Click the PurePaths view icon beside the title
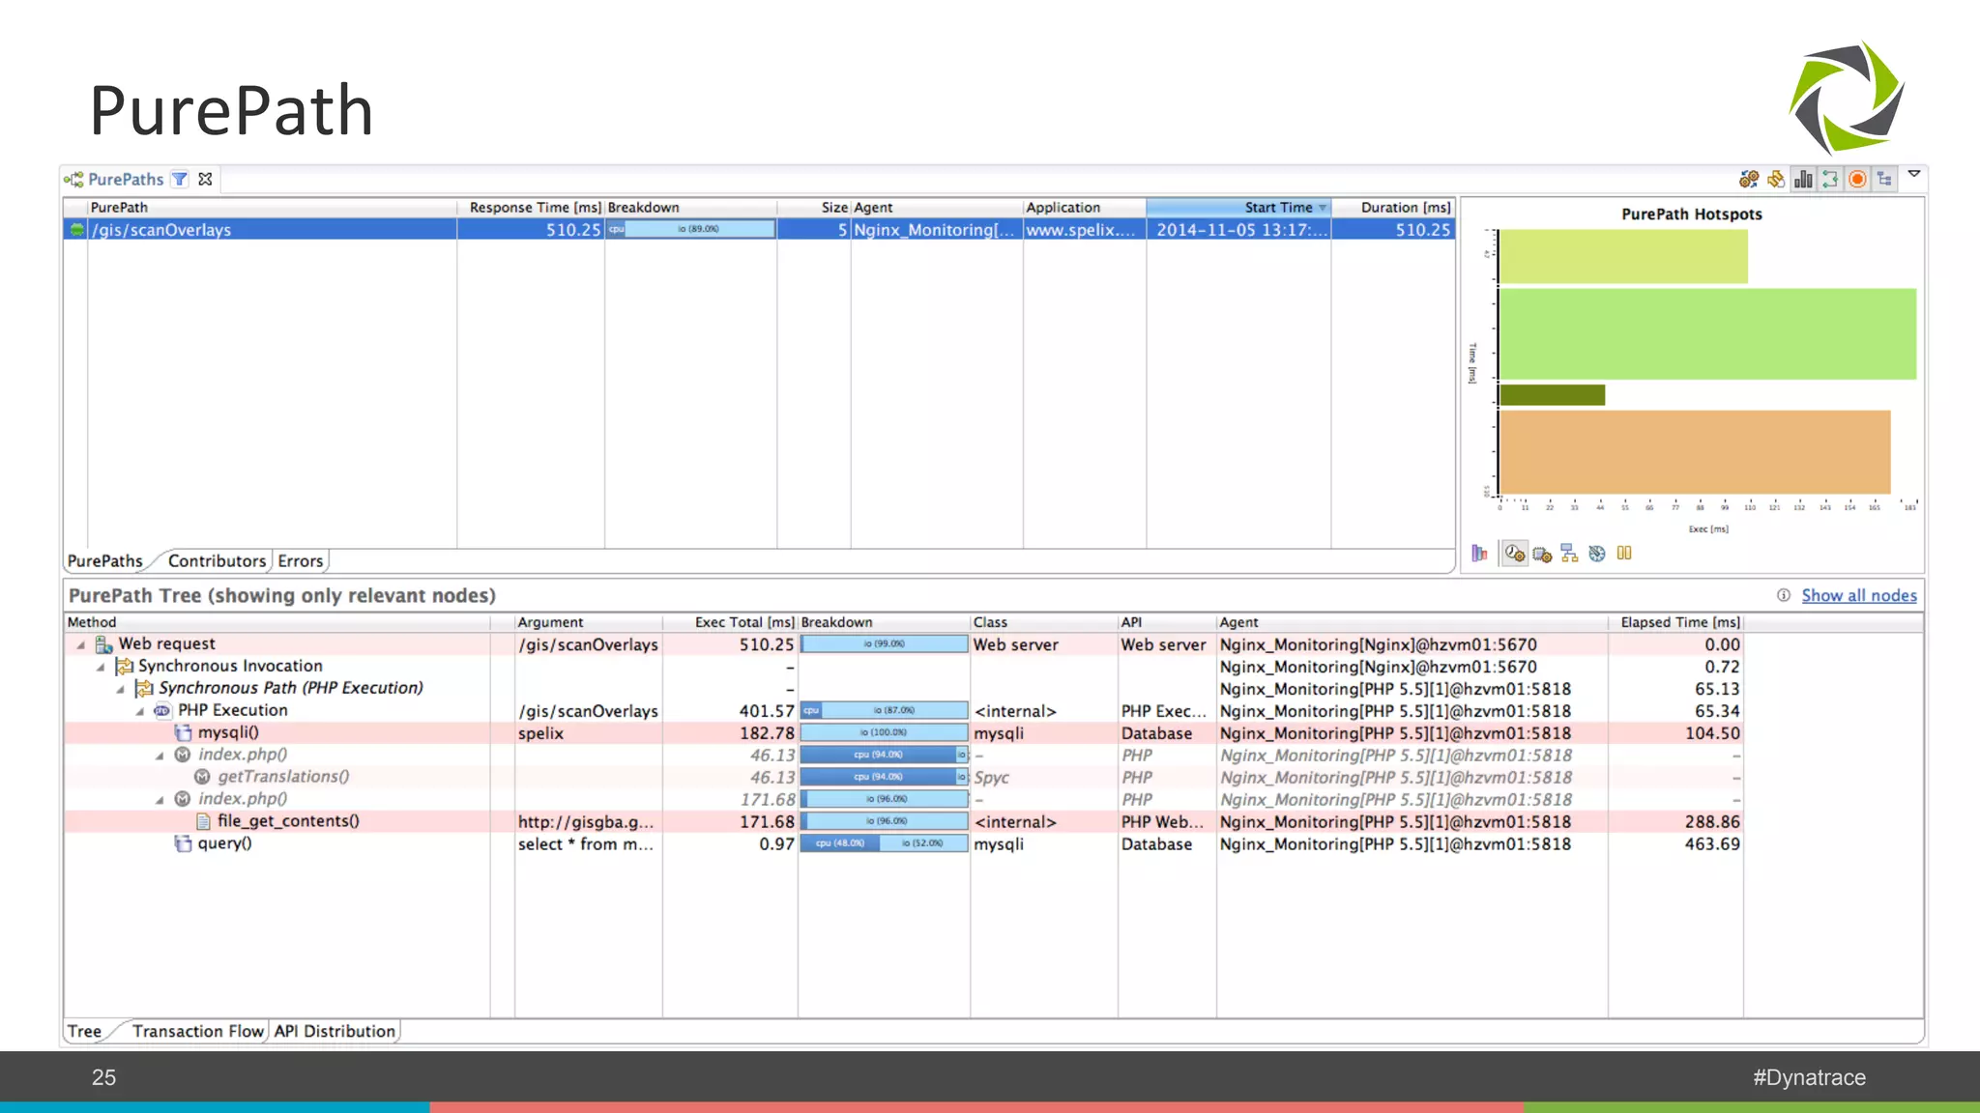This screenshot has width=1980, height=1113. pos(73,179)
